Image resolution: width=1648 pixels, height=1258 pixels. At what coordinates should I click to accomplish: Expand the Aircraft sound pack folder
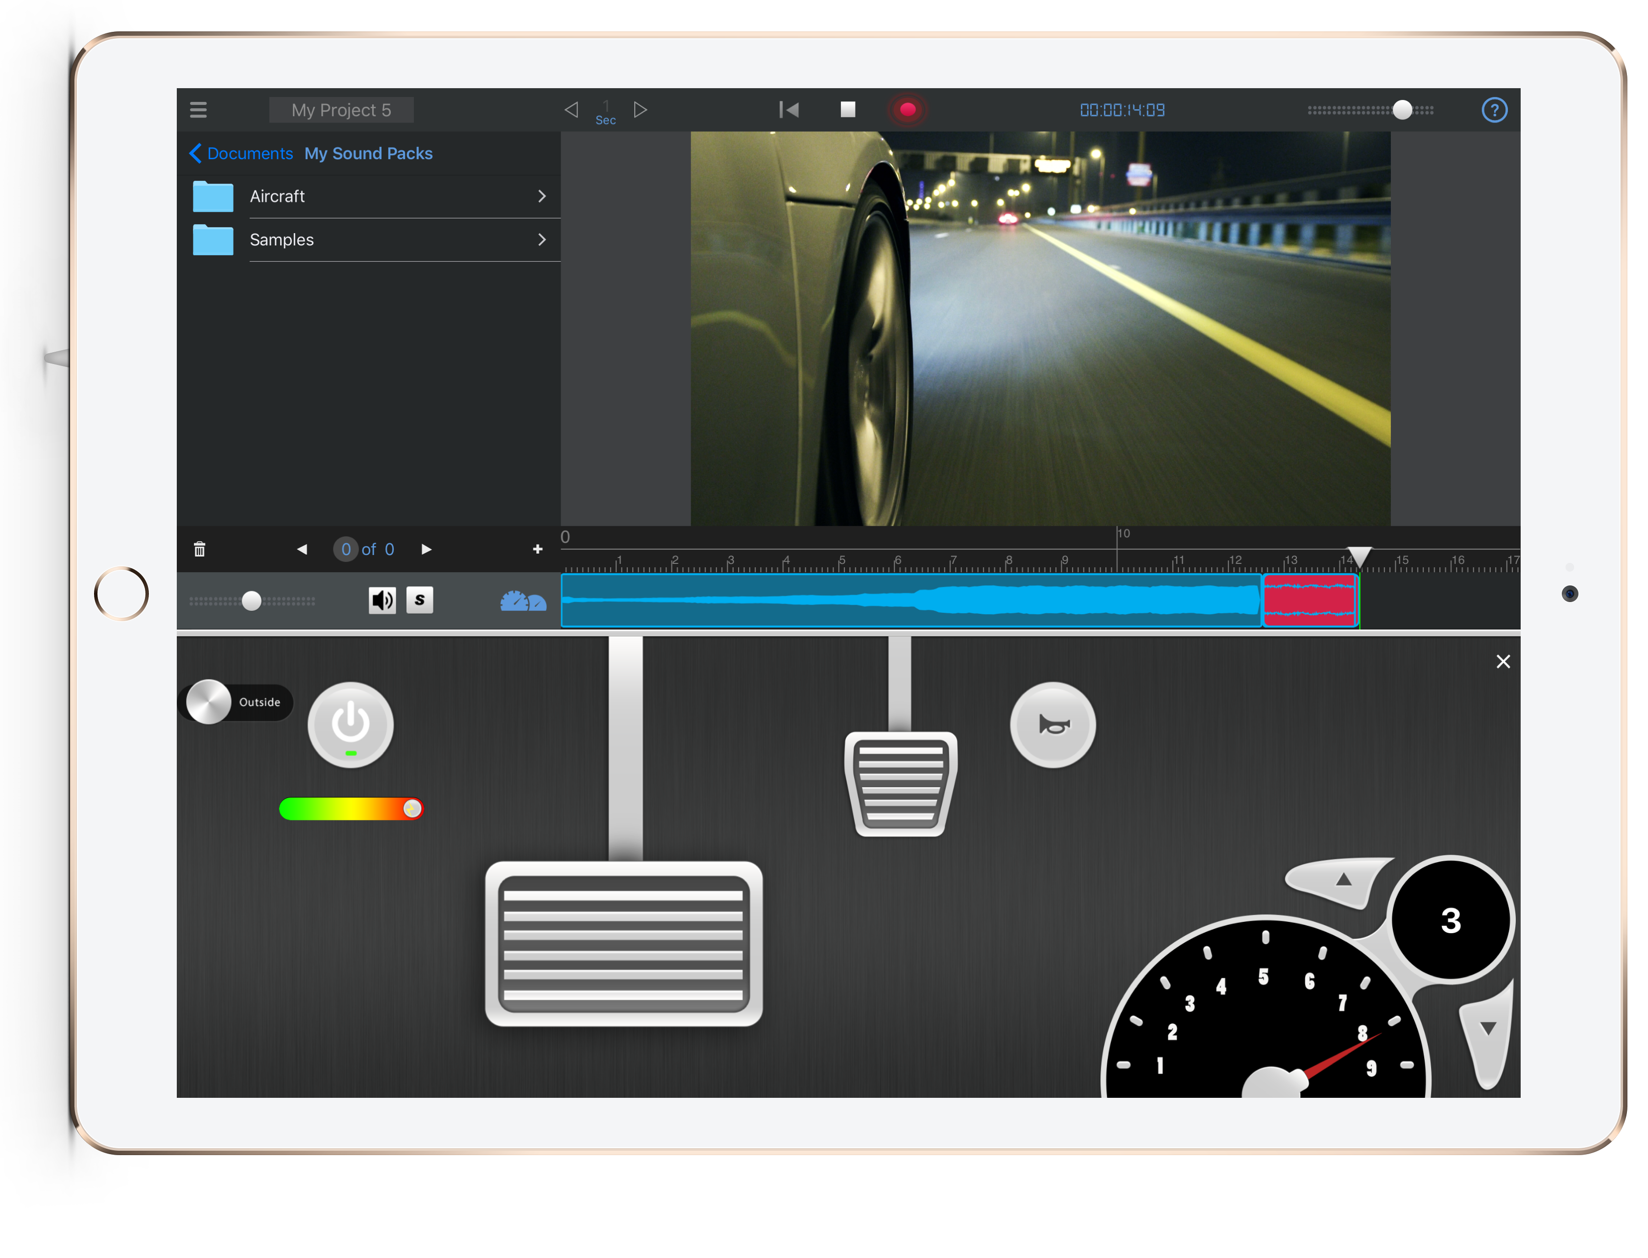(542, 196)
